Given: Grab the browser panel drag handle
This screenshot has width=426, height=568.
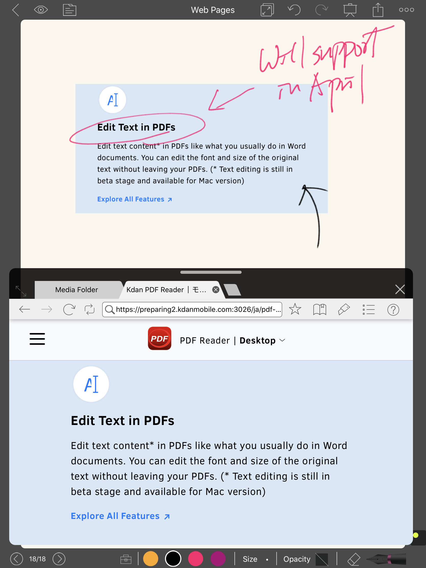Looking at the screenshot, I should (211, 272).
